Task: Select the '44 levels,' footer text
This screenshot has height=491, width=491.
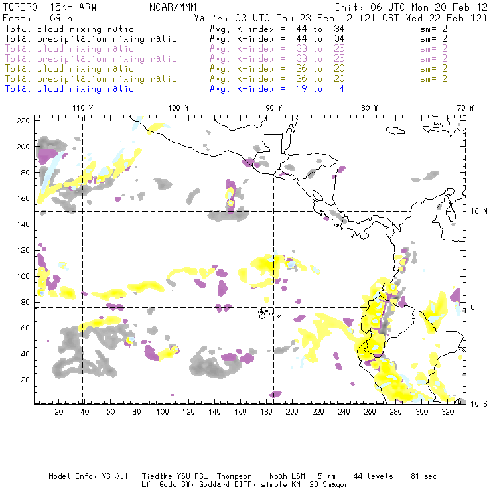Action: click(x=375, y=476)
